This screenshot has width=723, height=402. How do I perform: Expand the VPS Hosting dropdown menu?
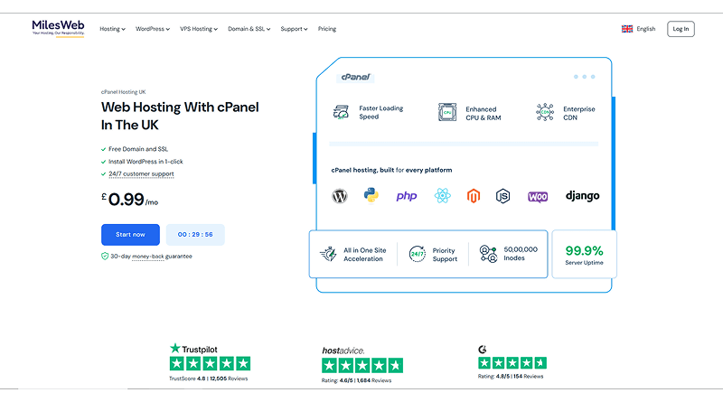(x=199, y=29)
